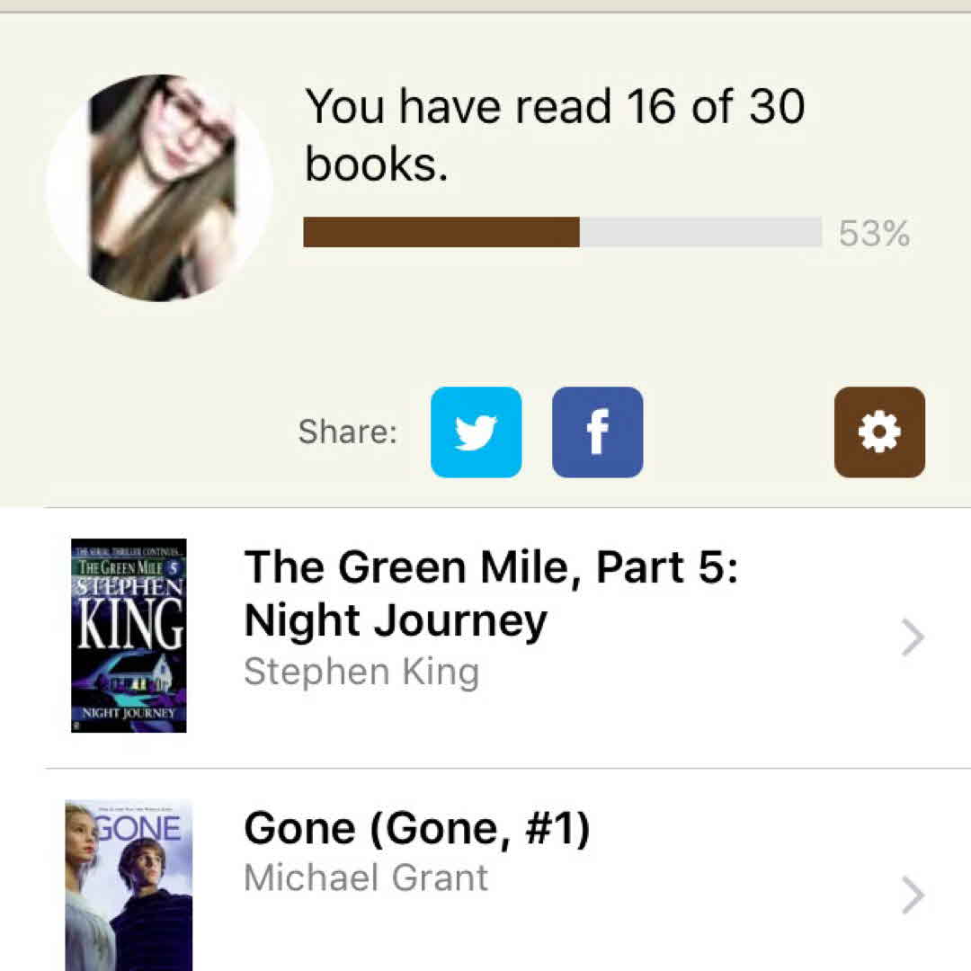Click the "Share:" label
The height and width of the screenshot is (971, 971).
(x=347, y=432)
